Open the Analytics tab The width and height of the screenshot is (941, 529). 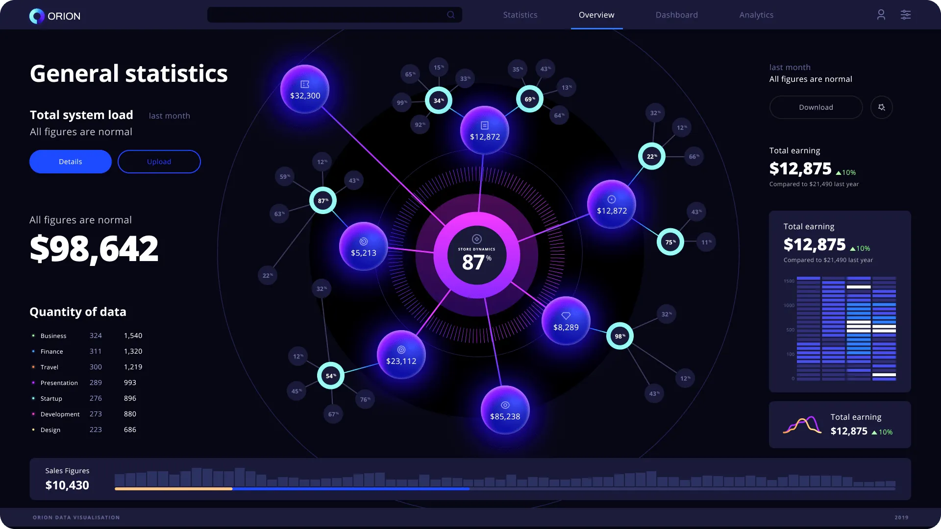tap(756, 15)
